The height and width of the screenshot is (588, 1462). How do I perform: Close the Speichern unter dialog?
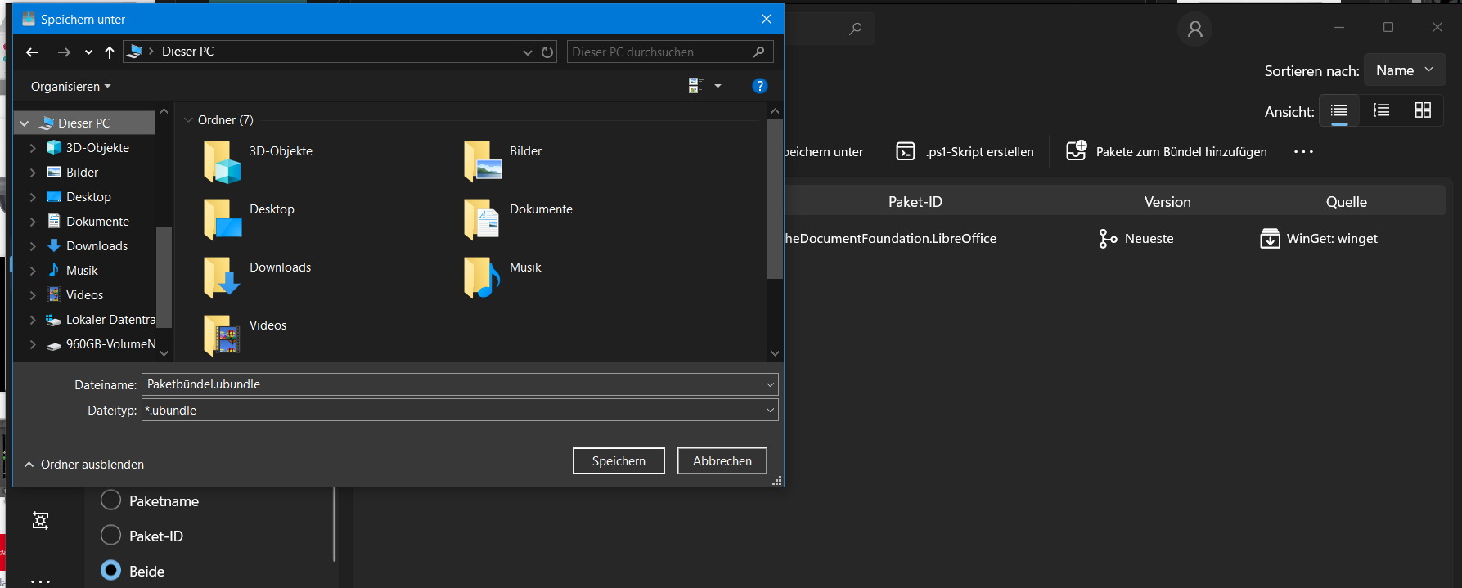click(x=766, y=19)
